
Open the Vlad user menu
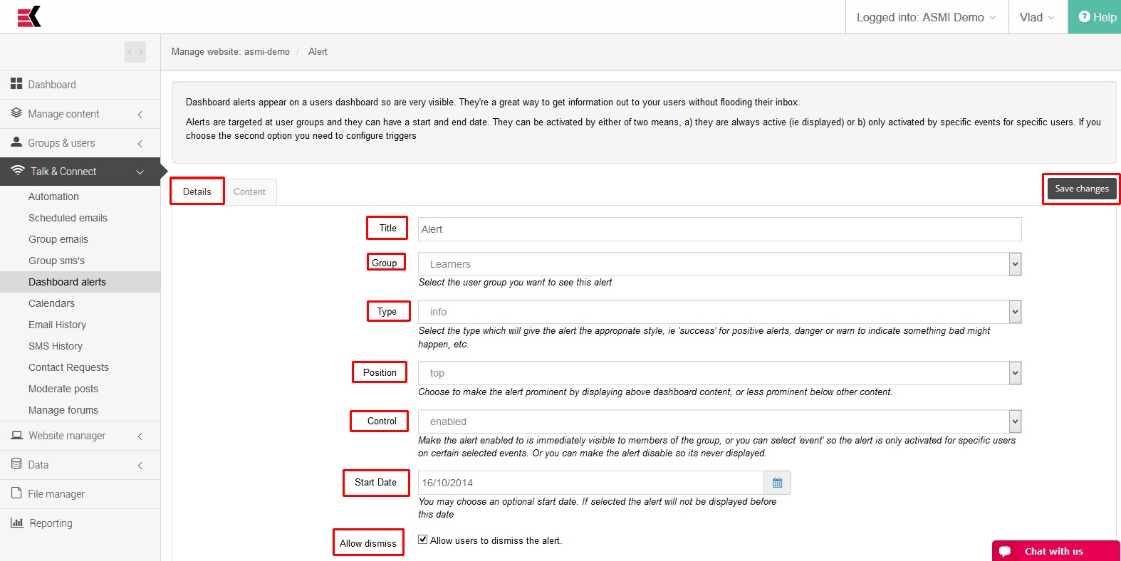1038,17
